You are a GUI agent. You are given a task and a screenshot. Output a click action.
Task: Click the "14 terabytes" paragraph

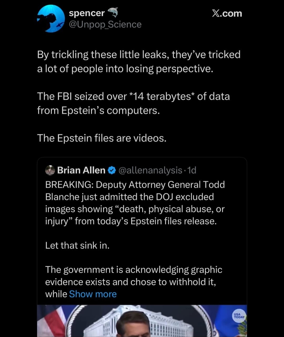(133, 103)
